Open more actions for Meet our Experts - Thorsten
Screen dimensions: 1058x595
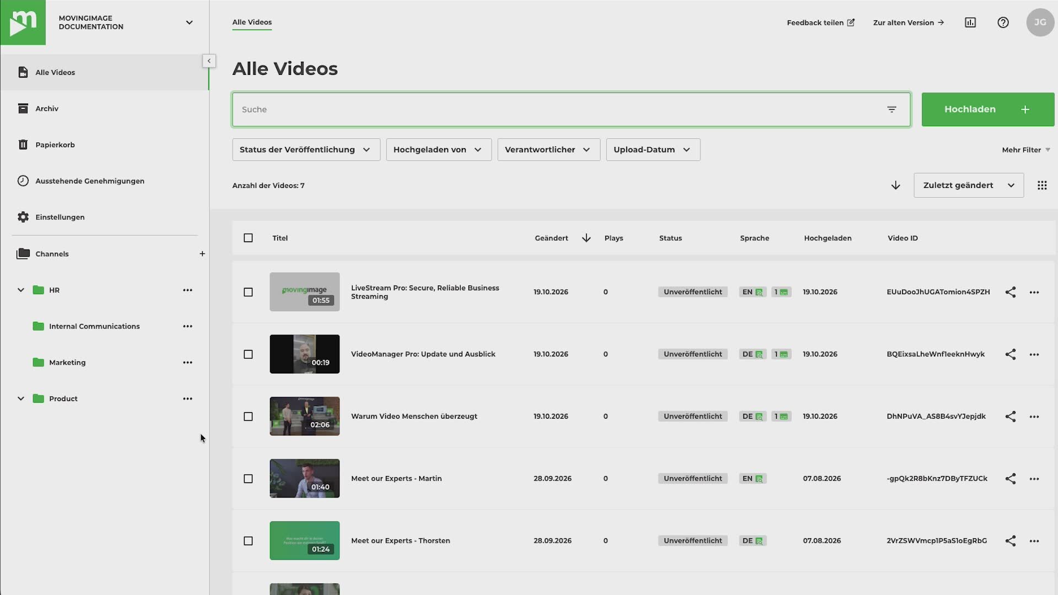1034,541
